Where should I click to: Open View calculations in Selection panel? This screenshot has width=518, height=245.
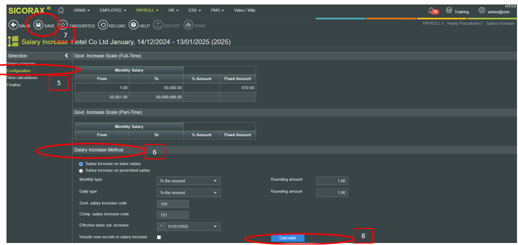[x=22, y=78]
